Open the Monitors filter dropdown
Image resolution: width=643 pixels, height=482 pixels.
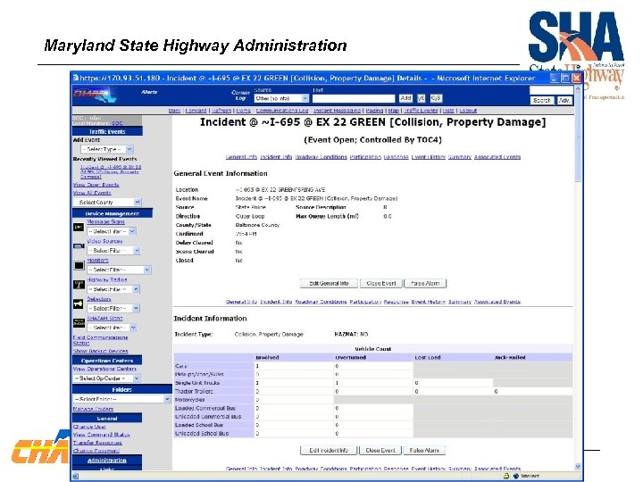(x=119, y=270)
